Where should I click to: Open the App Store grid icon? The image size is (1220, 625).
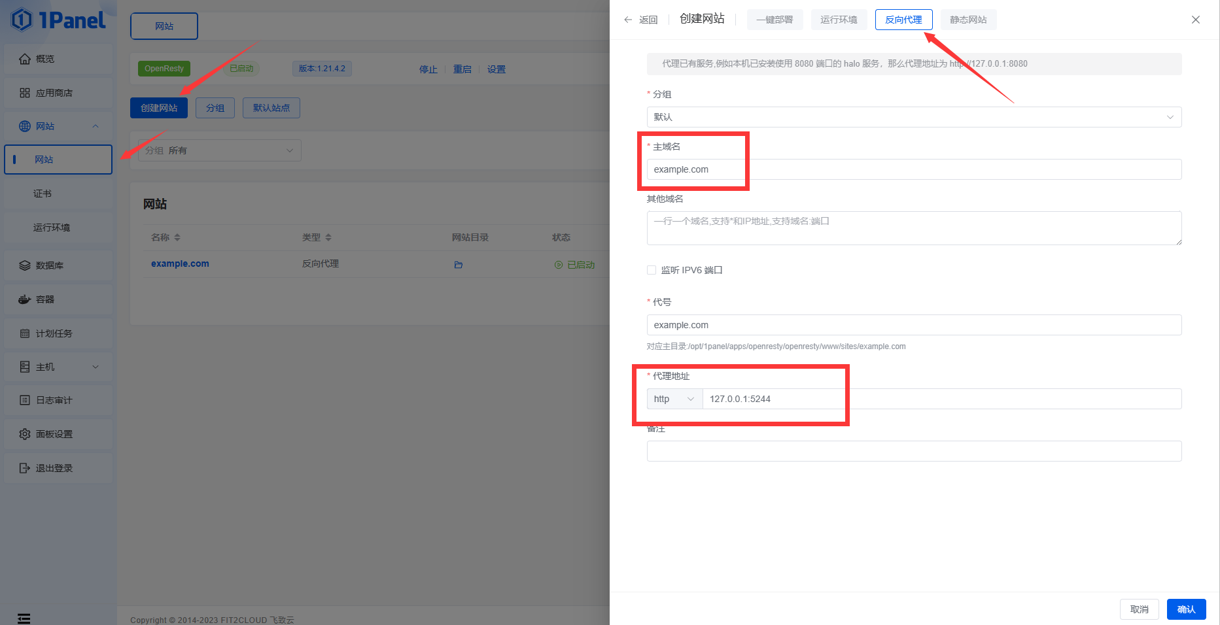point(25,93)
